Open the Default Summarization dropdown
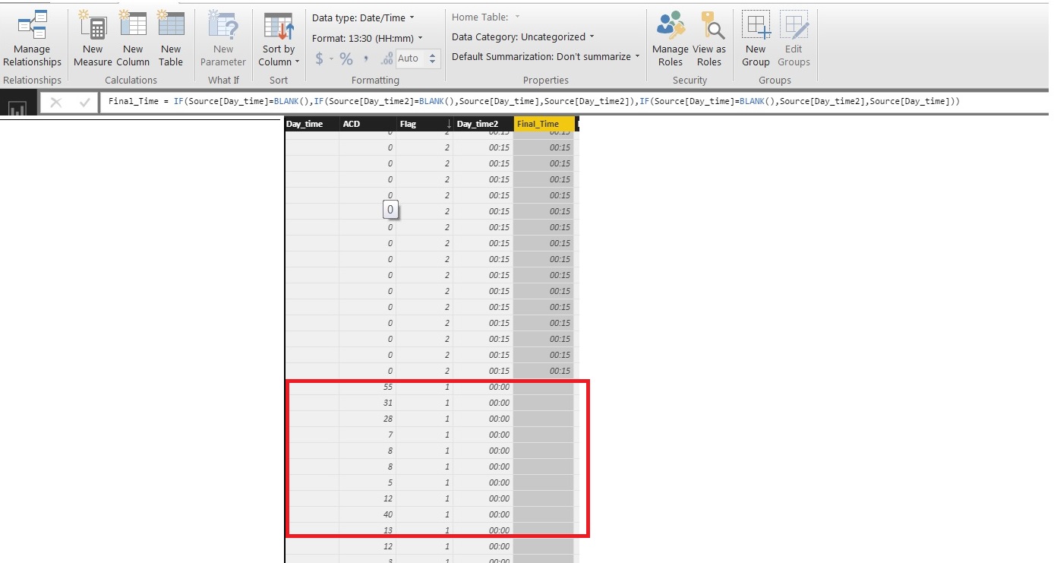 545,56
